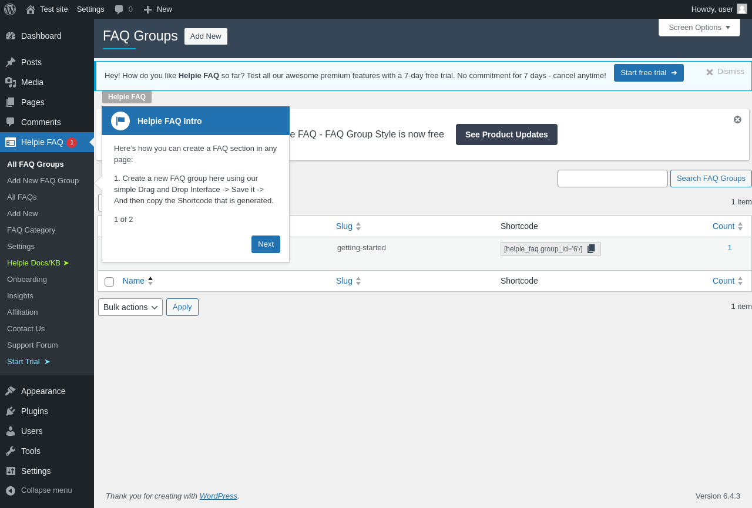Open the Helpie FAQ menu item

click(47, 142)
